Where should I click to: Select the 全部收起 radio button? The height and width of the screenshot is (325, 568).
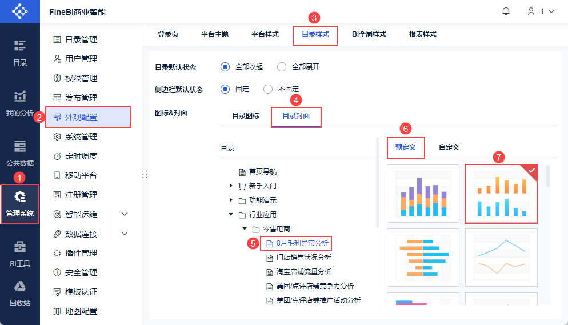(225, 67)
